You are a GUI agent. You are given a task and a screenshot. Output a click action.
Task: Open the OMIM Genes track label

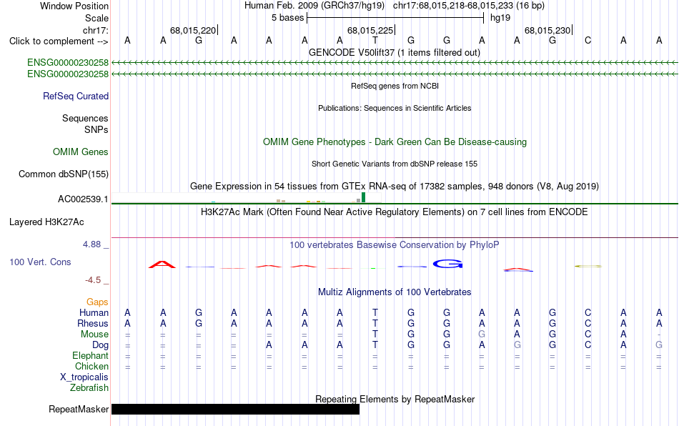tap(81, 152)
